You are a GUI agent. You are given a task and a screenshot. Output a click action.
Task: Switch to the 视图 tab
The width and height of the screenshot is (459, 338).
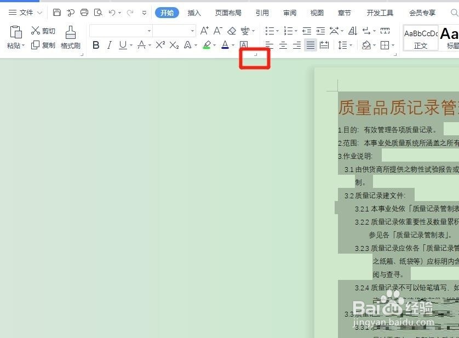point(317,13)
